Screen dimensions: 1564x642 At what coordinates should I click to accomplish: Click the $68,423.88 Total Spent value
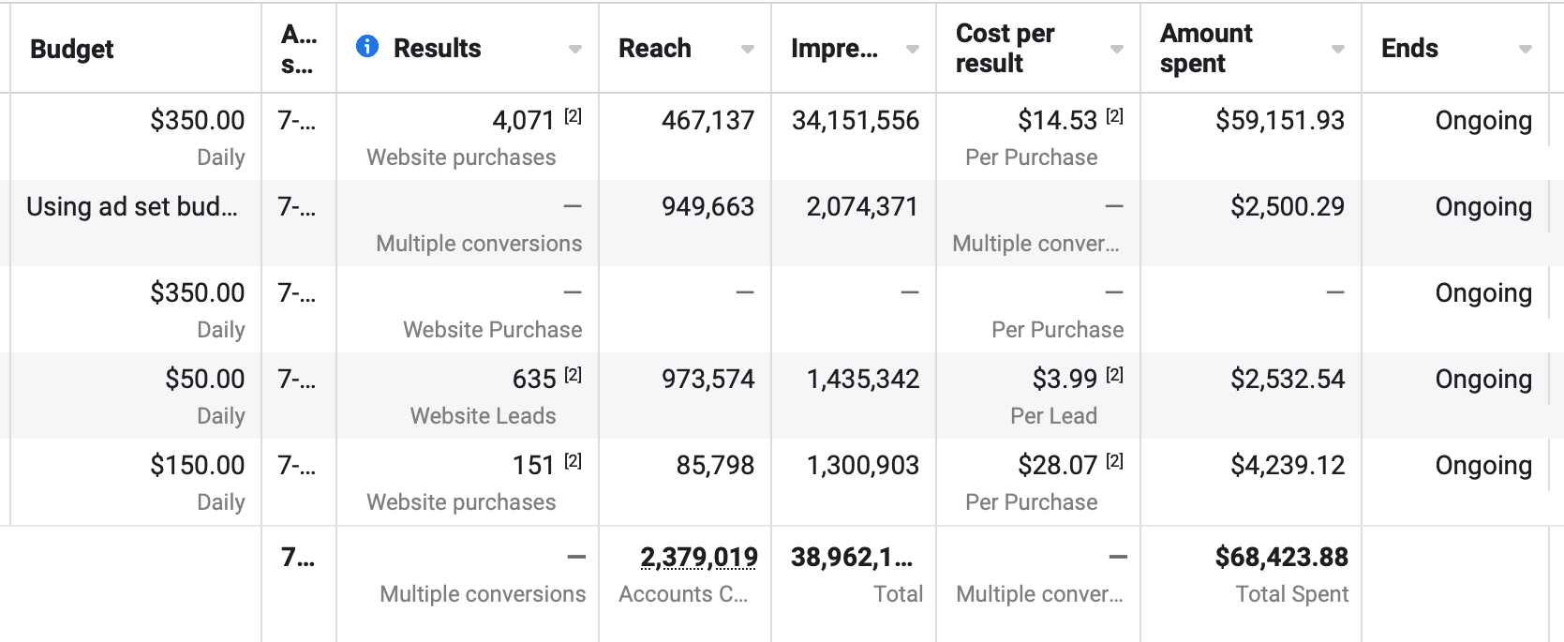[x=1281, y=558]
